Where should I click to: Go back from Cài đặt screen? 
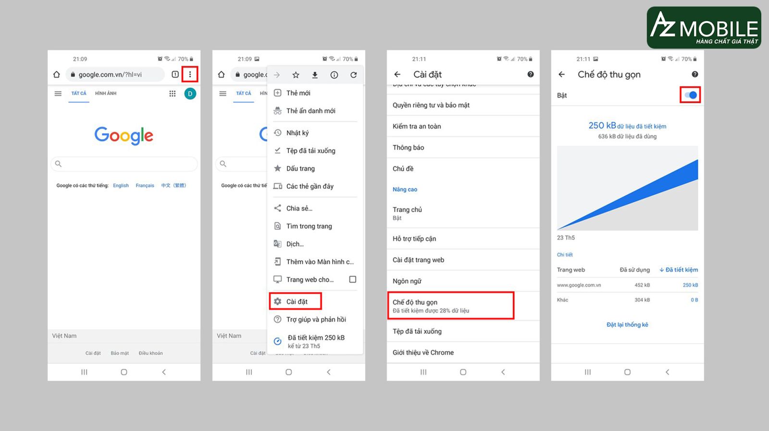397,74
